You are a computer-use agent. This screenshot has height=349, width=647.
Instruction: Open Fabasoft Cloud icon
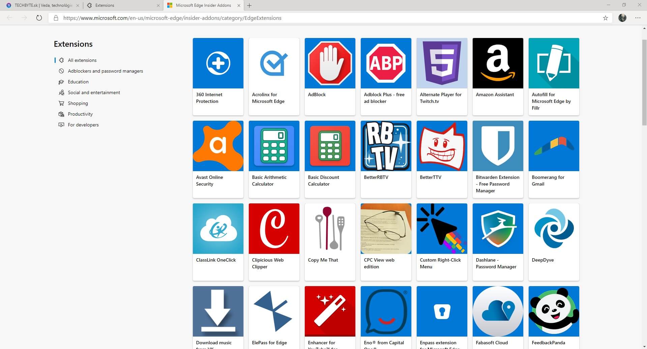click(x=498, y=311)
